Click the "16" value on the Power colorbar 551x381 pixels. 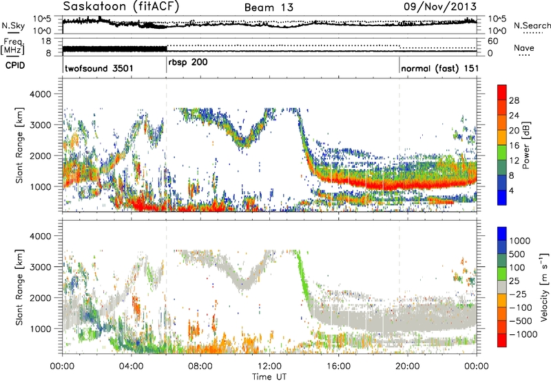pyautogui.click(x=514, y=146)
